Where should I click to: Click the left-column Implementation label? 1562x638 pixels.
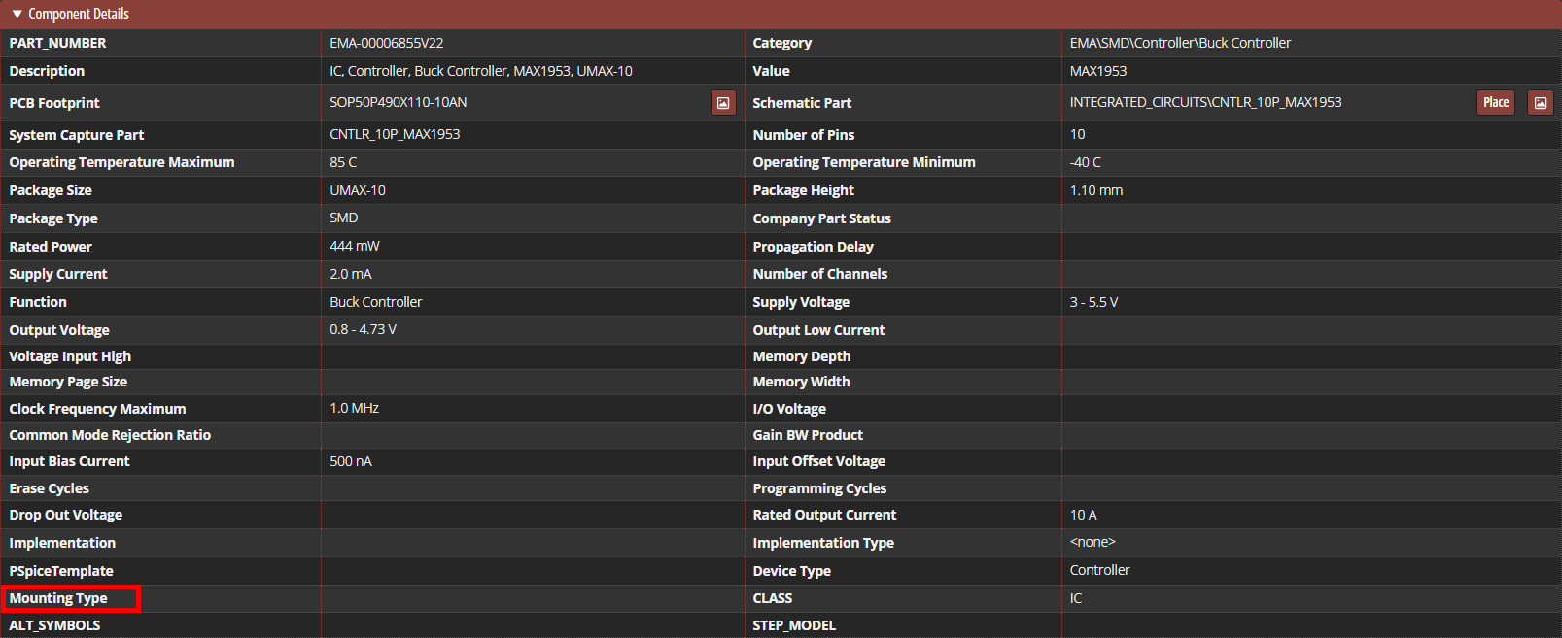62,543
